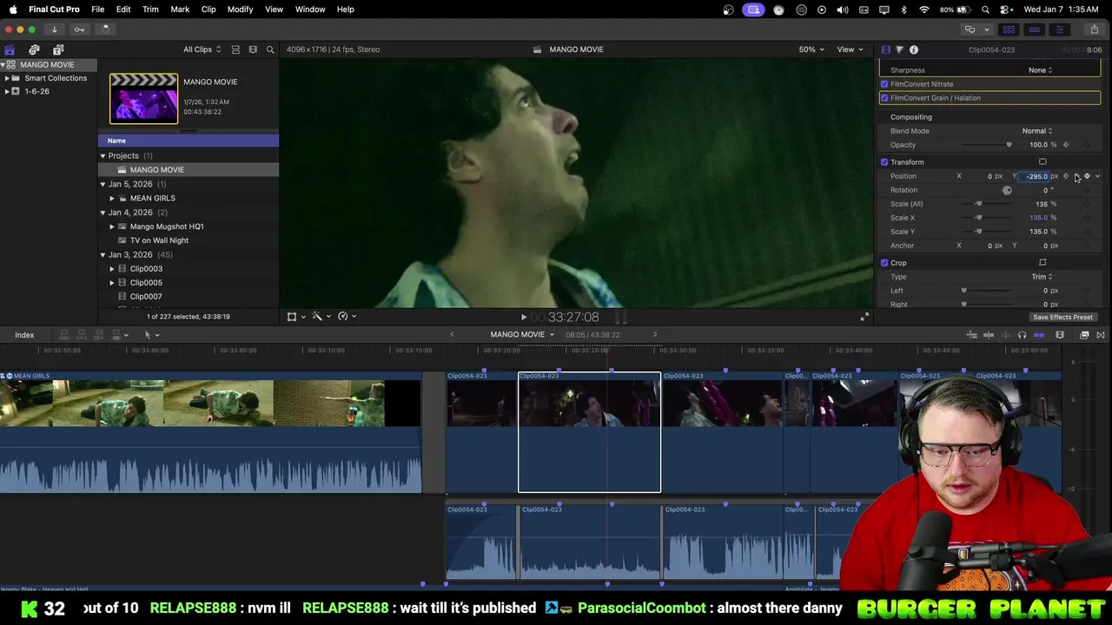The height and width of the screenshot is (625, 1112).
Task: Click the Transform onscreen controls icon
Action: [x=1042, y=161]
